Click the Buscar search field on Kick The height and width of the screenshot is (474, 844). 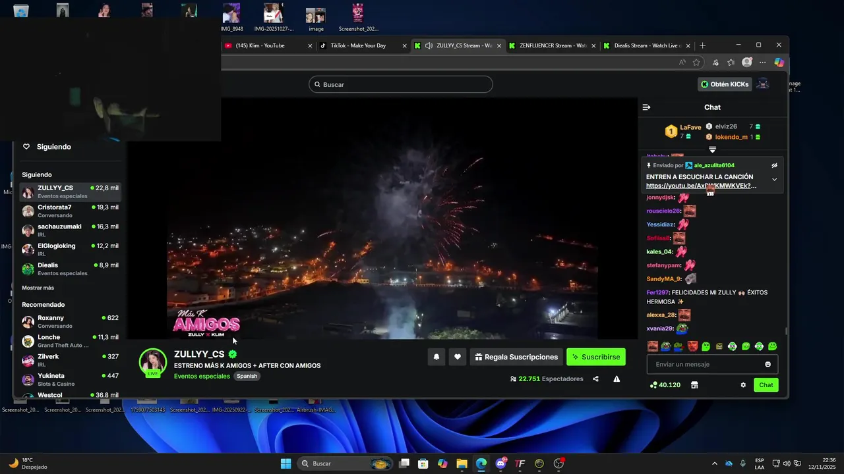point(401,84)
